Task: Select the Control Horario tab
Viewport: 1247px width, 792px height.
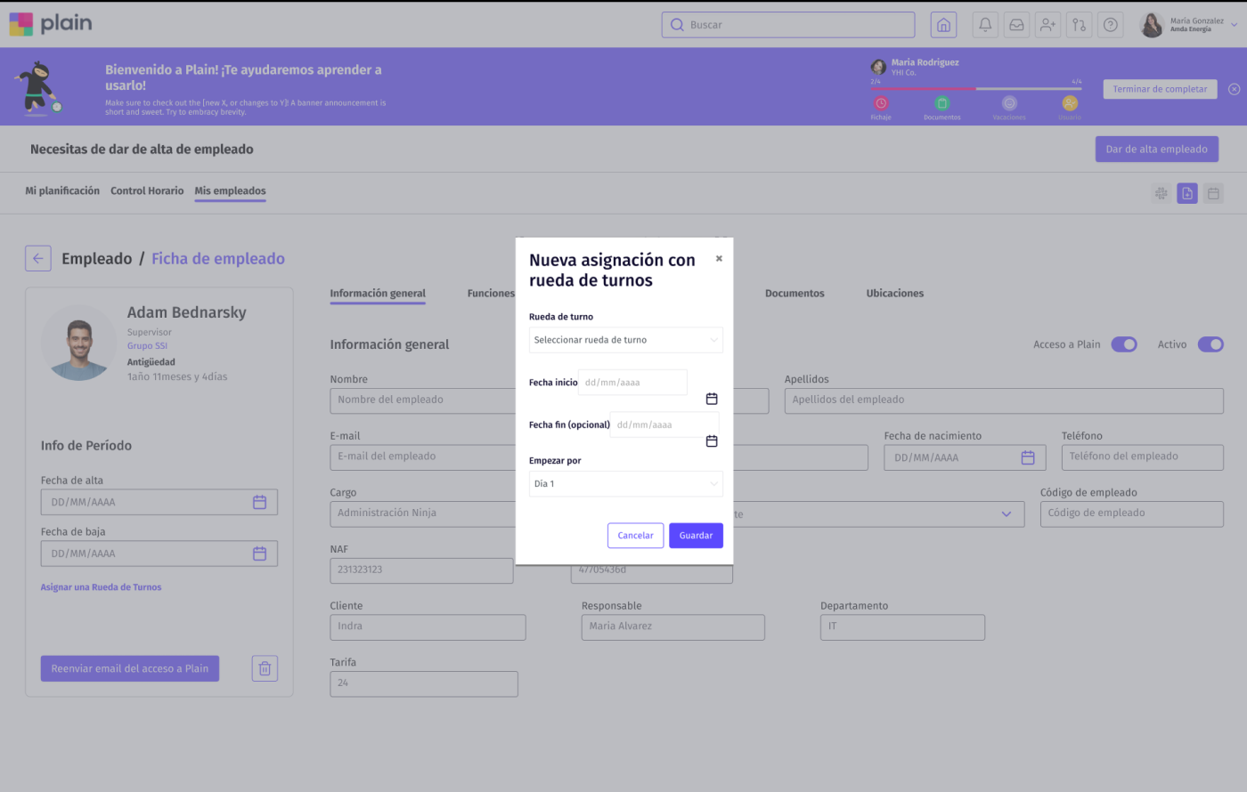Action: tap(147, 191)
